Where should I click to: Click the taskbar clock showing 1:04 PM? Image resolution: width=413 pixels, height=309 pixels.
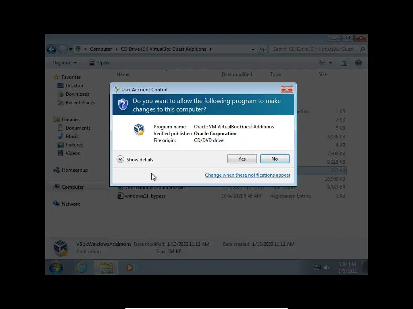(347, 268)
